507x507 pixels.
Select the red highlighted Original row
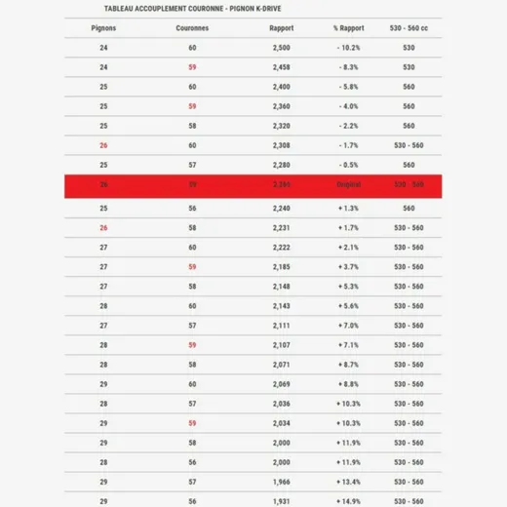click(x=253, y=186)
